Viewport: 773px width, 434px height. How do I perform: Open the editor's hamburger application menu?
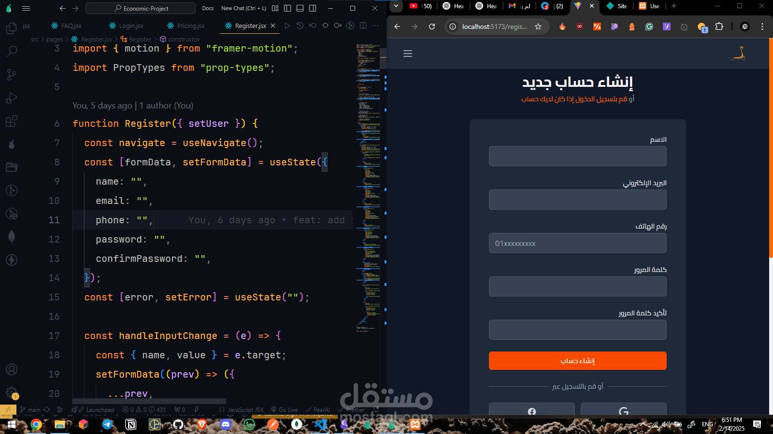pos(26,8)
